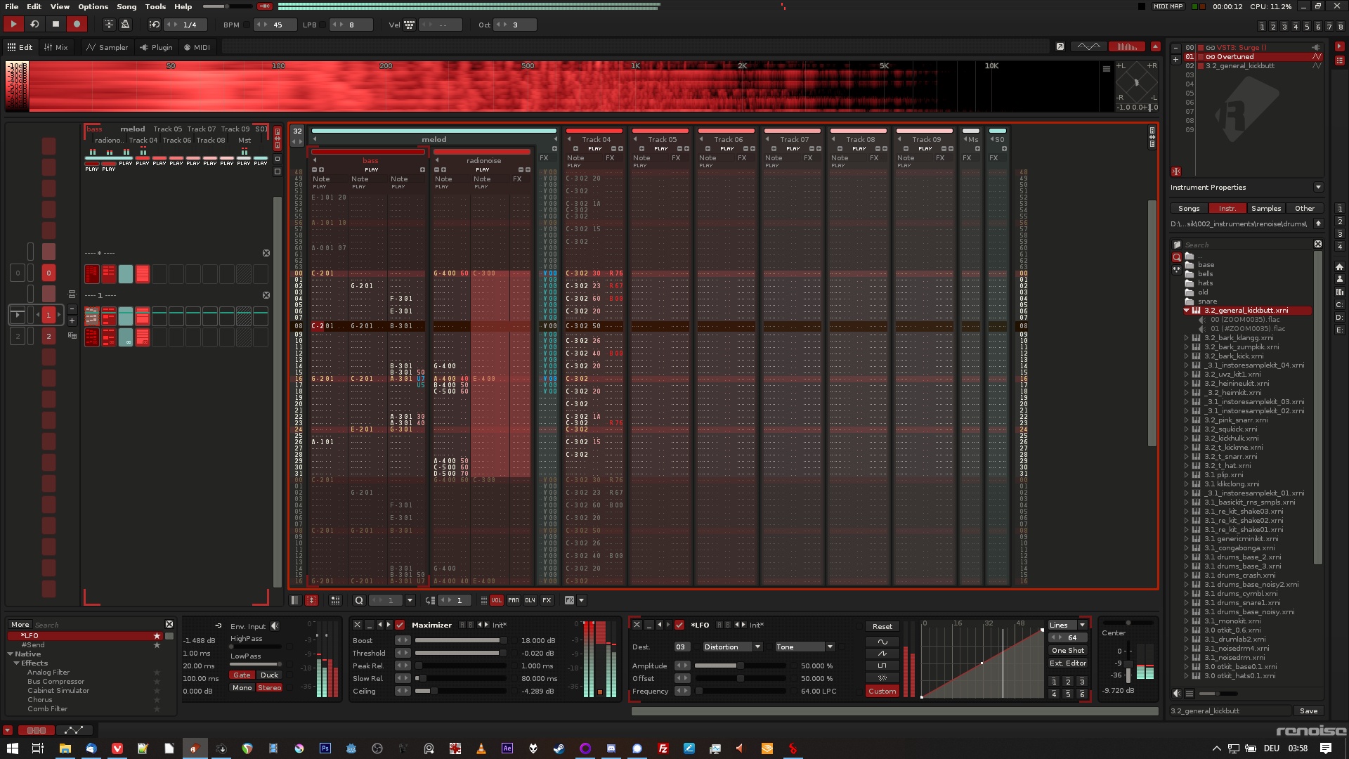Screen dimensions: 1349x759
Task: Select LFO random waveform button
Action: coord(882,677)
